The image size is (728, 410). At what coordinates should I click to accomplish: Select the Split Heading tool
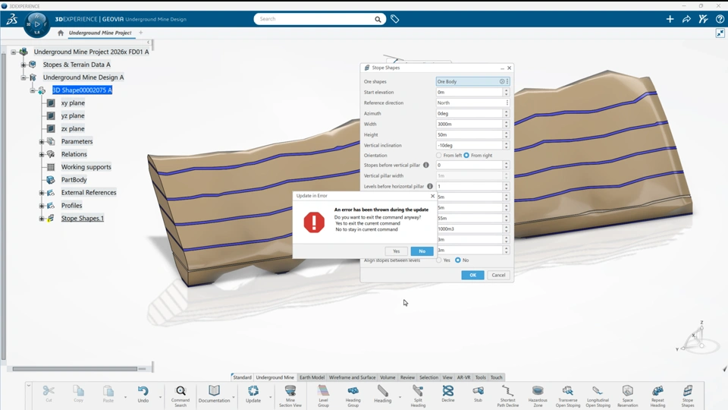click(418, 396)
